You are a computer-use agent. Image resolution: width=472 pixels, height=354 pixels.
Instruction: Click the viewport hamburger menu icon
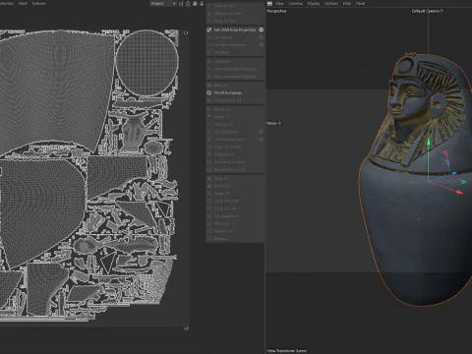click(x=269, y=4)
